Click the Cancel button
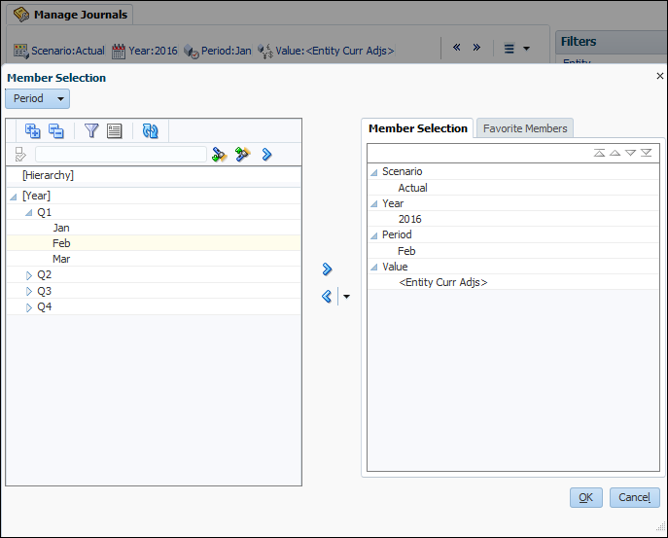The height and width of the screenshot is (538, 668). click(634, 497)
